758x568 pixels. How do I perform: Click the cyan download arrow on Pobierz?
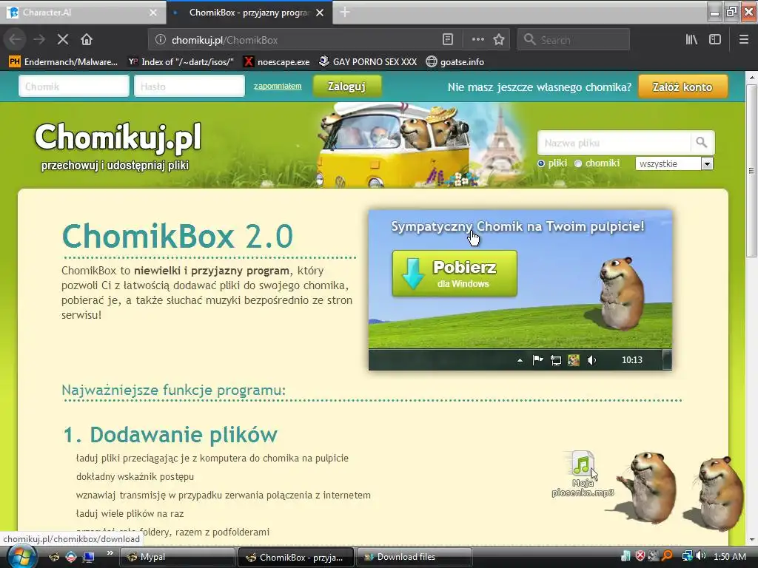412,274
